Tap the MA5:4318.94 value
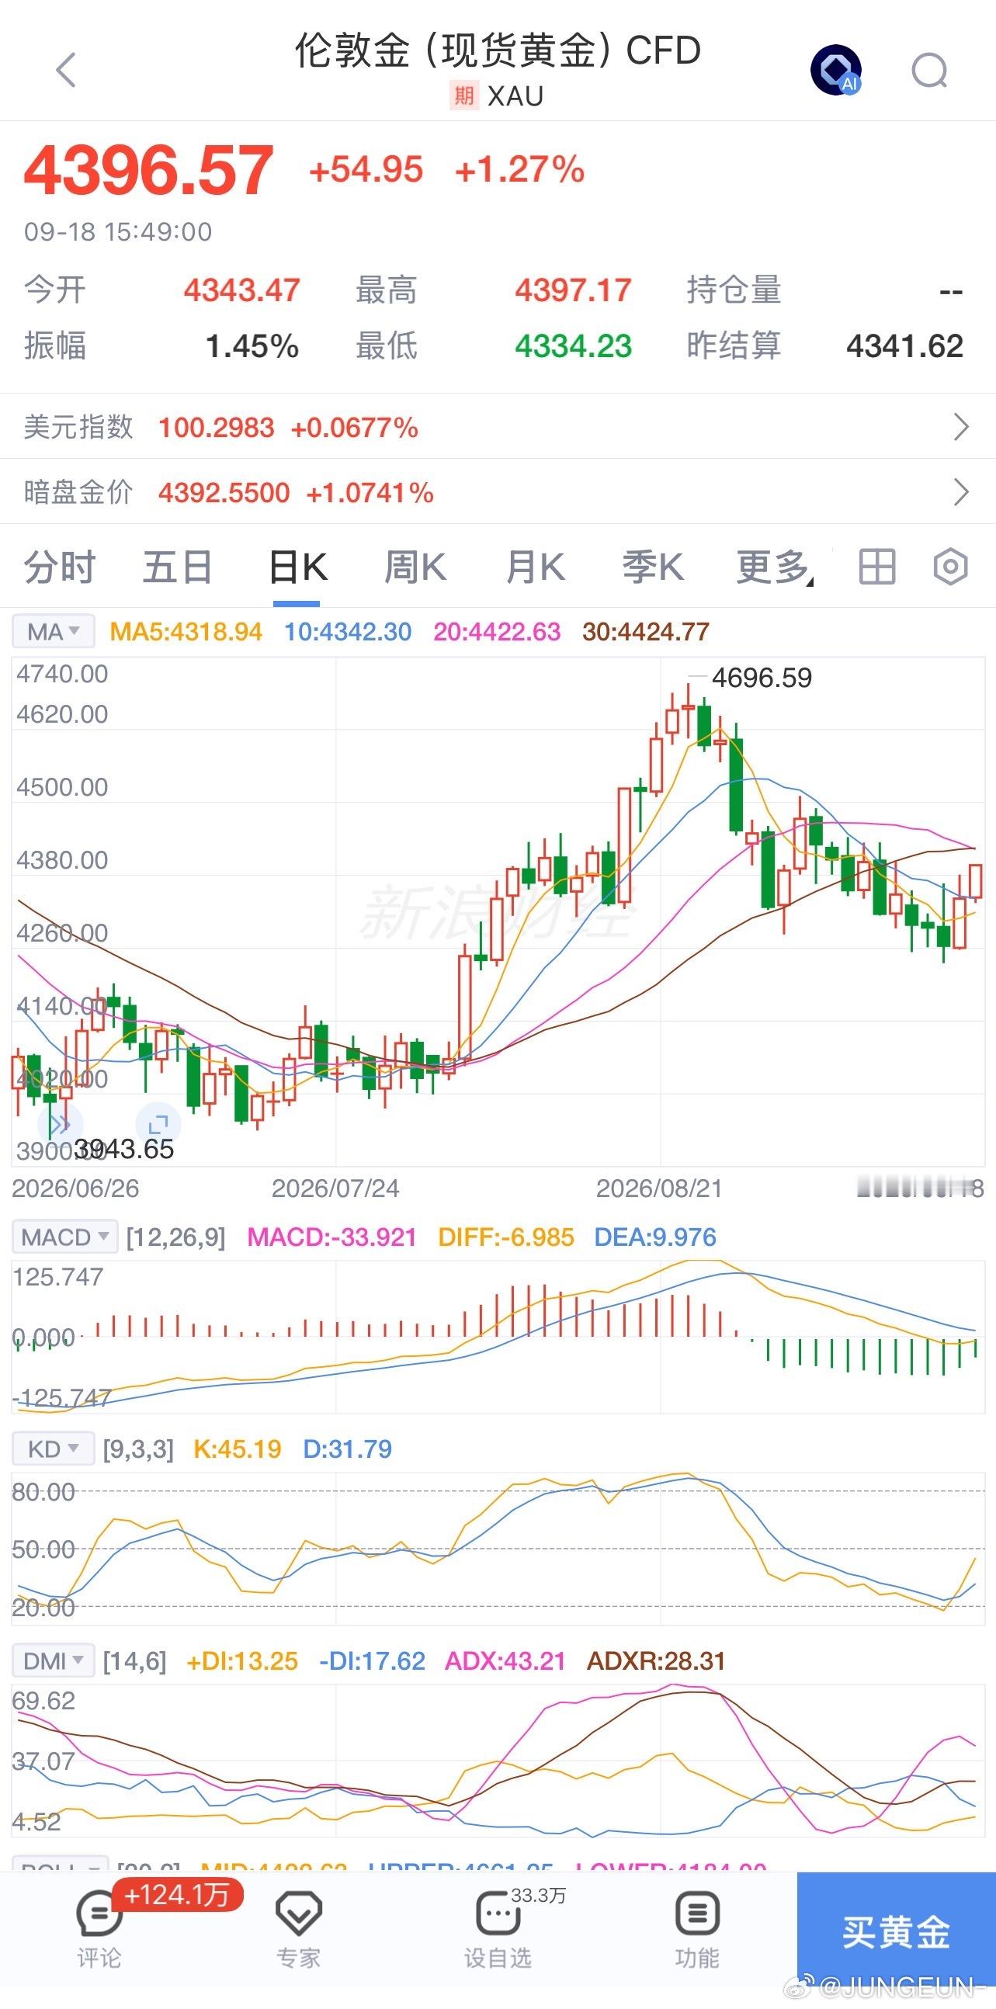The width and height of the screenshot is (996, 2009). pos(186,632)
